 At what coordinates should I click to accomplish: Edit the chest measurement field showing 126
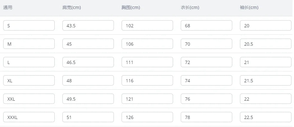click(147, 117)
